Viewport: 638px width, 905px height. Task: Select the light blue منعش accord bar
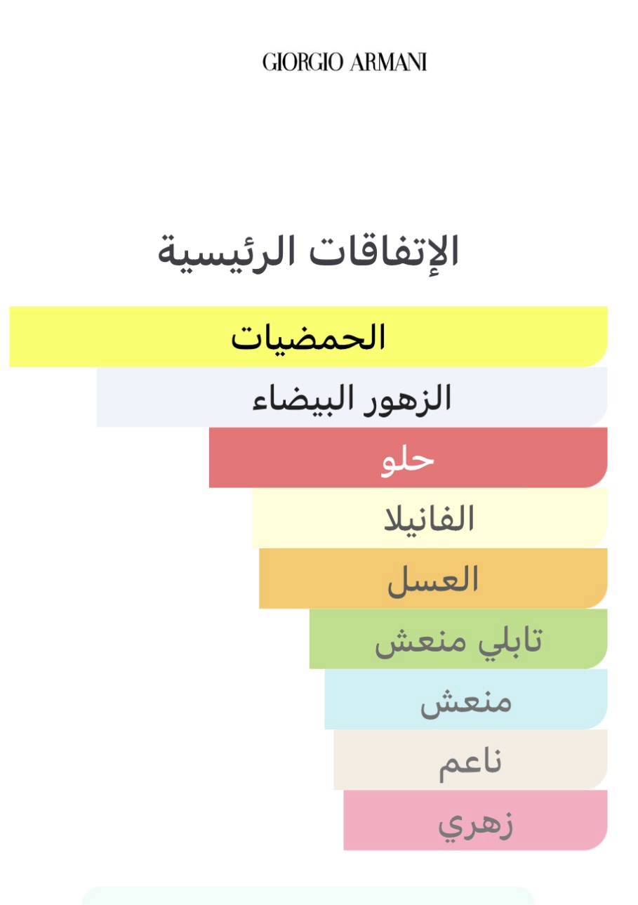(465, 699)
